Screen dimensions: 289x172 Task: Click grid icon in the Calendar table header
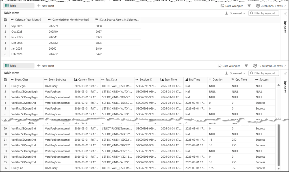(x=5, y=20)
